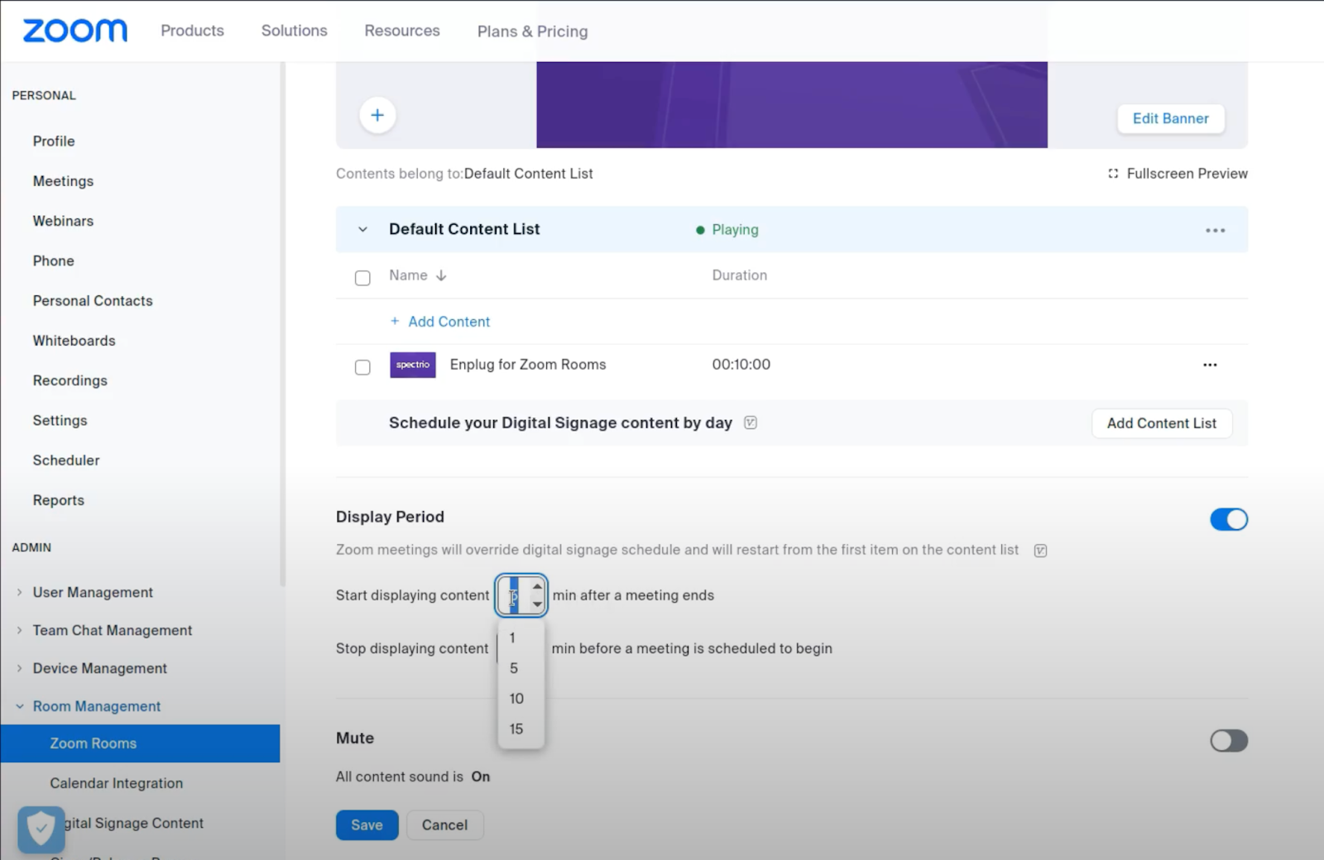The width and height of the screenshot is (1324, 860).
Task: Check the Enplug for Zoom Rooms checkbox
Action: click(362, 367)
